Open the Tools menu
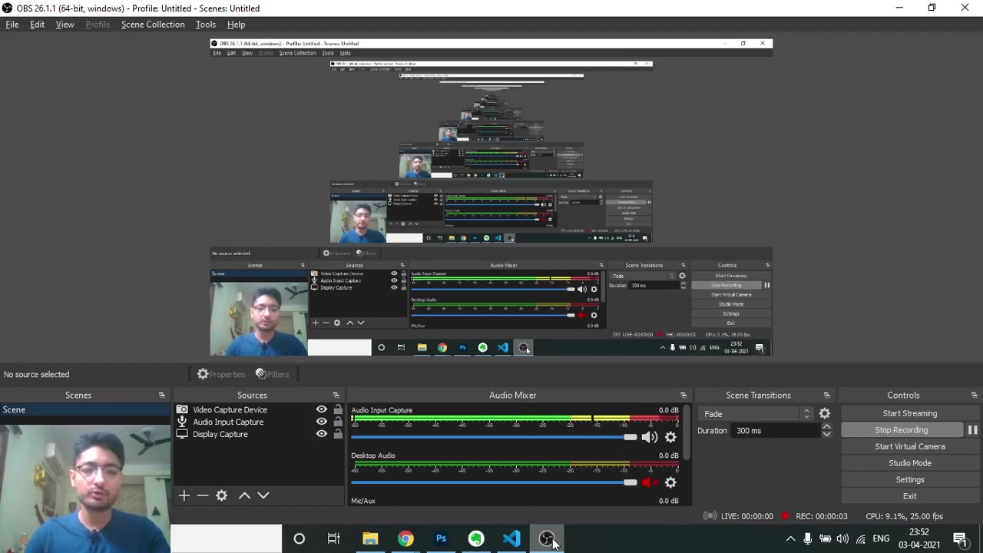Image resolution: width=983 pixels, height=553 pixels. click(x=205, y=25)
